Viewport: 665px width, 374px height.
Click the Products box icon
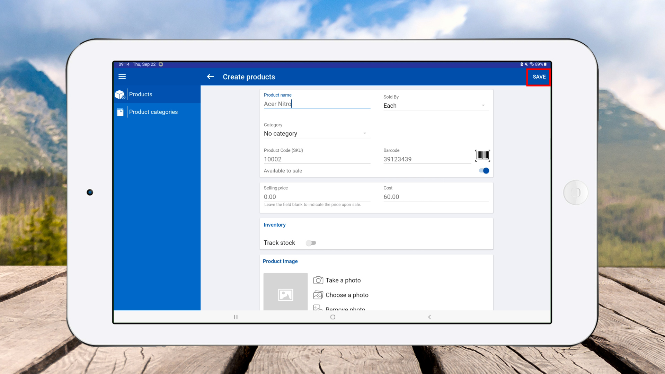point(120,95)
